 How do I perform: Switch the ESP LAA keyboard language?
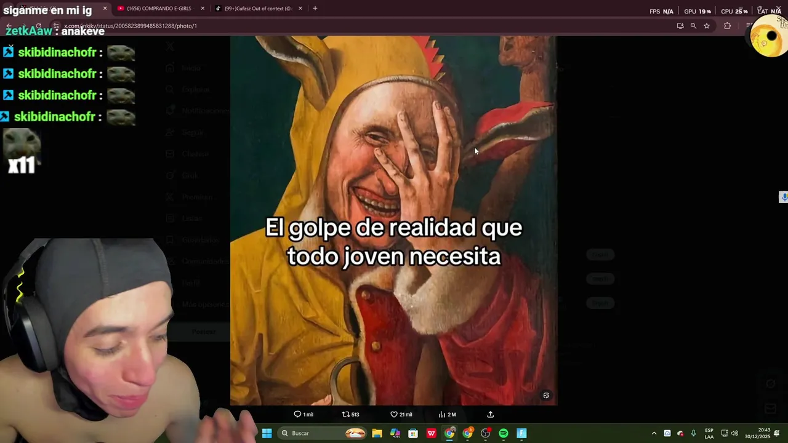(x=709, y=433)
